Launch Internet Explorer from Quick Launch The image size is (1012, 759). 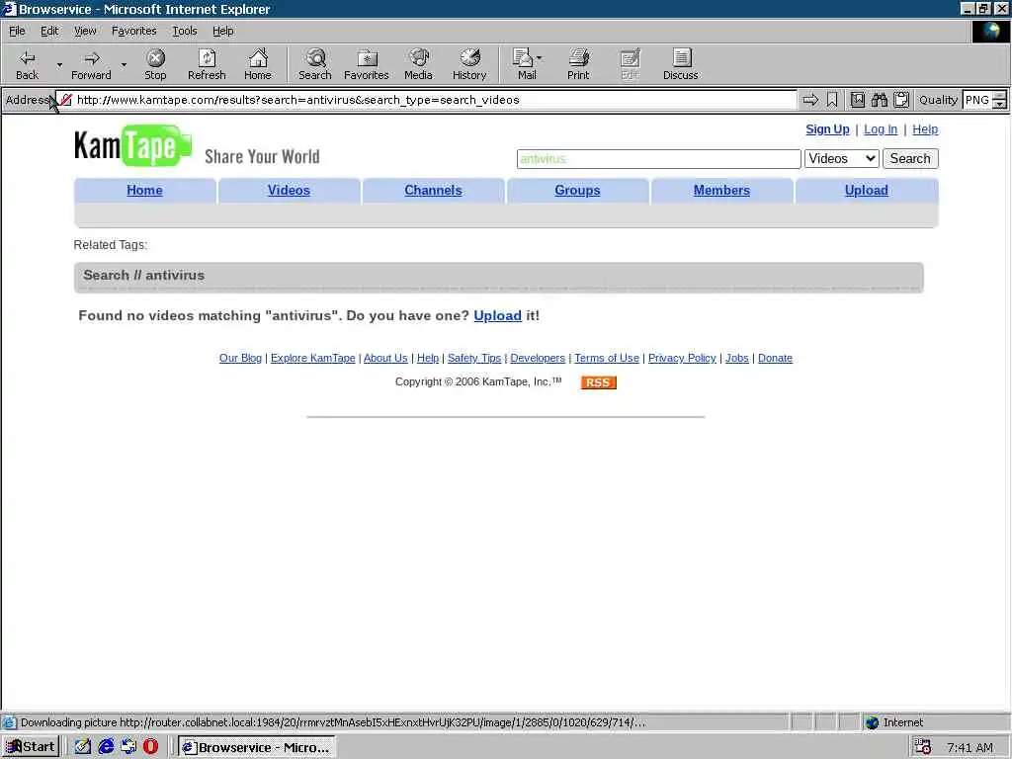(106, 747)
